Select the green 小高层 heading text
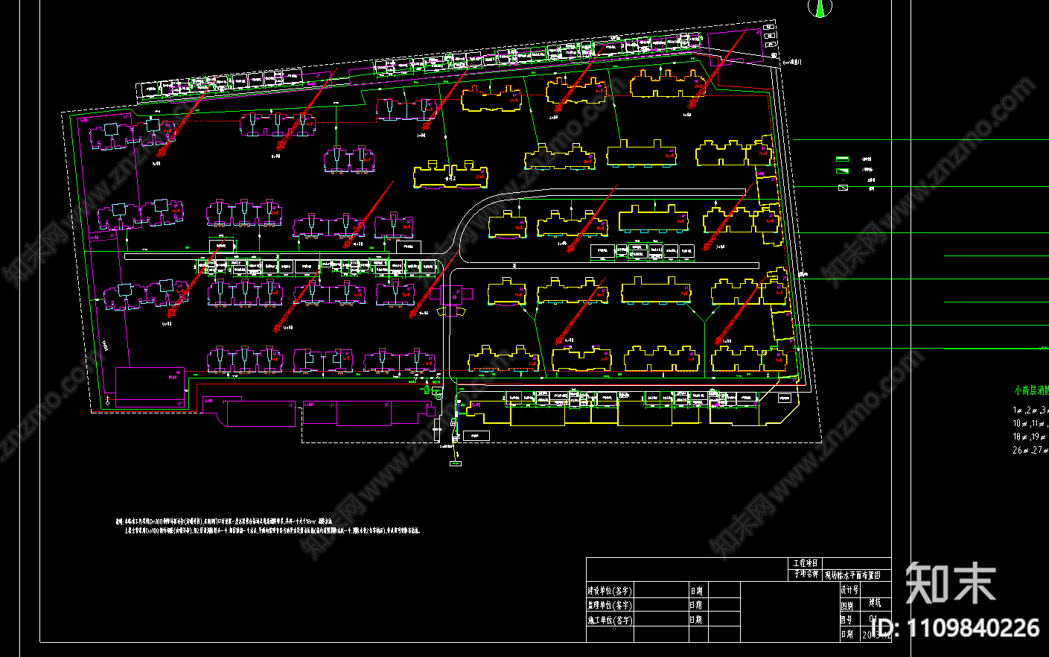This screenshot has height=657, width=1049. tap(1030, 390)
